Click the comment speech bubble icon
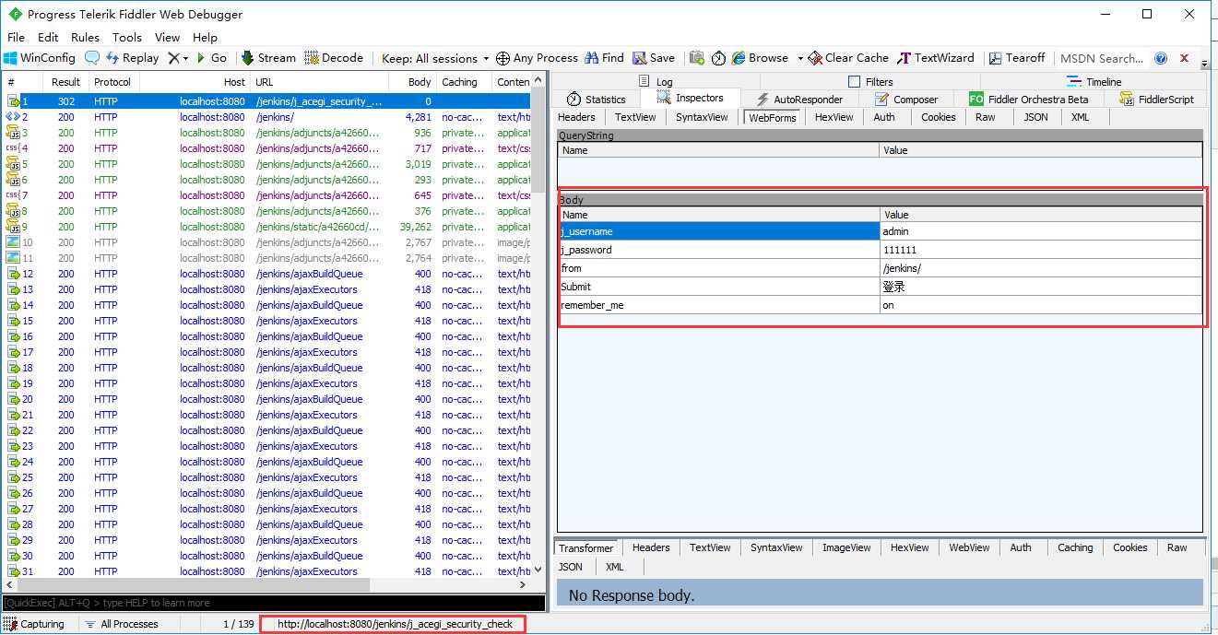1218x635 pixels. pyautogui.click(x=92, y=57)
